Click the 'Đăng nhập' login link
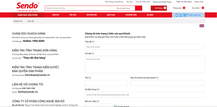Screen dimensions: 217x107 199,2
